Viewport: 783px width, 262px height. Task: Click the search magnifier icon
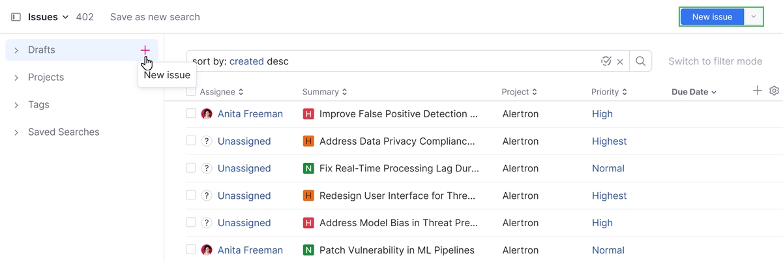[x=640, y=61]
